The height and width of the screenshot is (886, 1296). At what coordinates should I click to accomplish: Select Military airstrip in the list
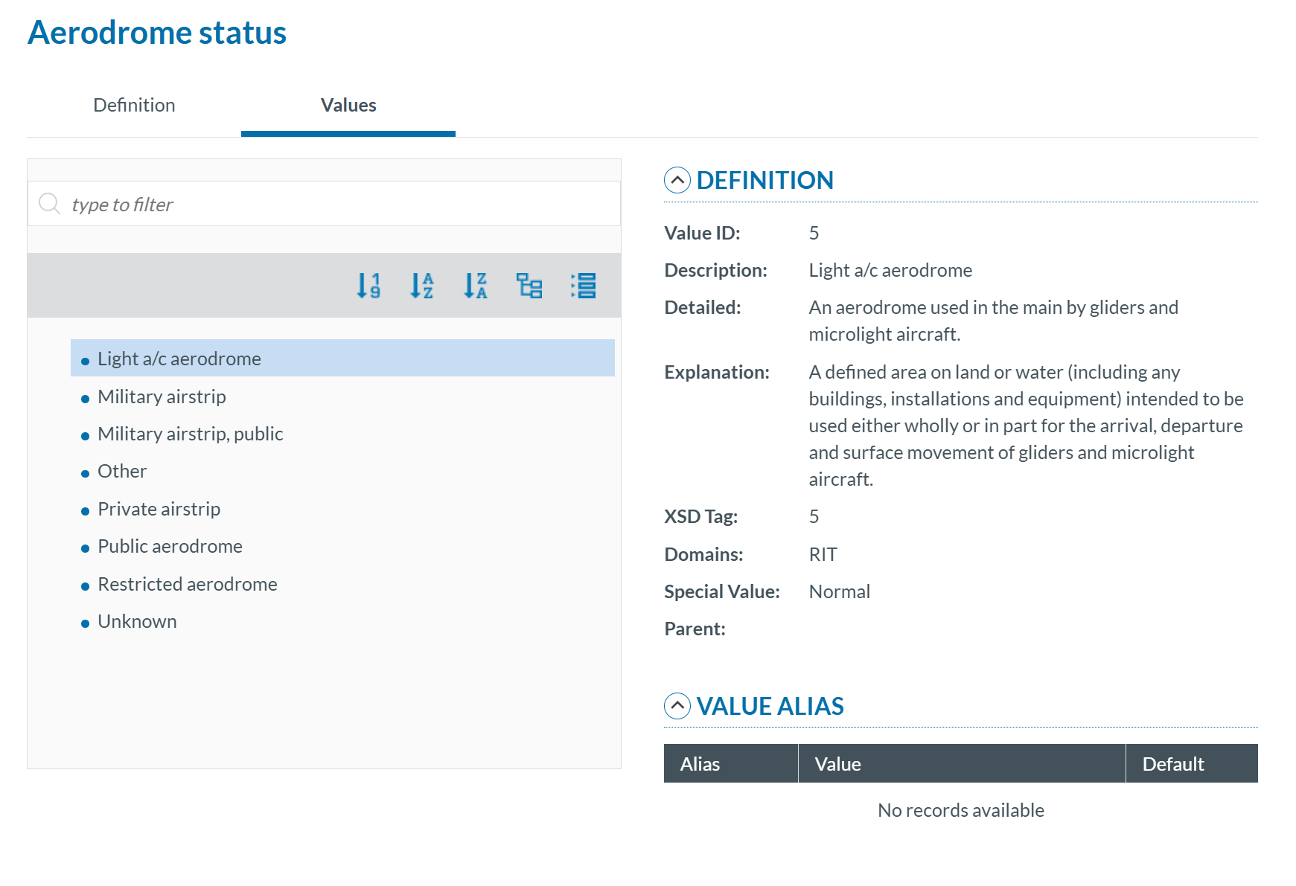click(162, 397)
